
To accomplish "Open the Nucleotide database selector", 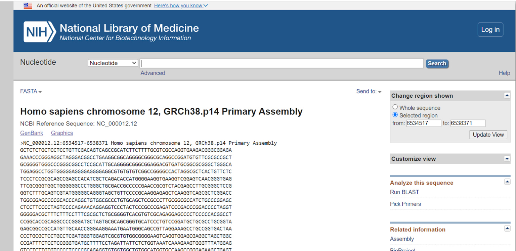I will coord(113,63).
